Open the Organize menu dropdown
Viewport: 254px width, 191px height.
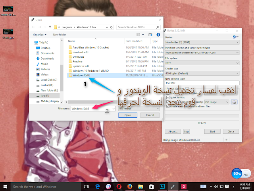point(40,35)
